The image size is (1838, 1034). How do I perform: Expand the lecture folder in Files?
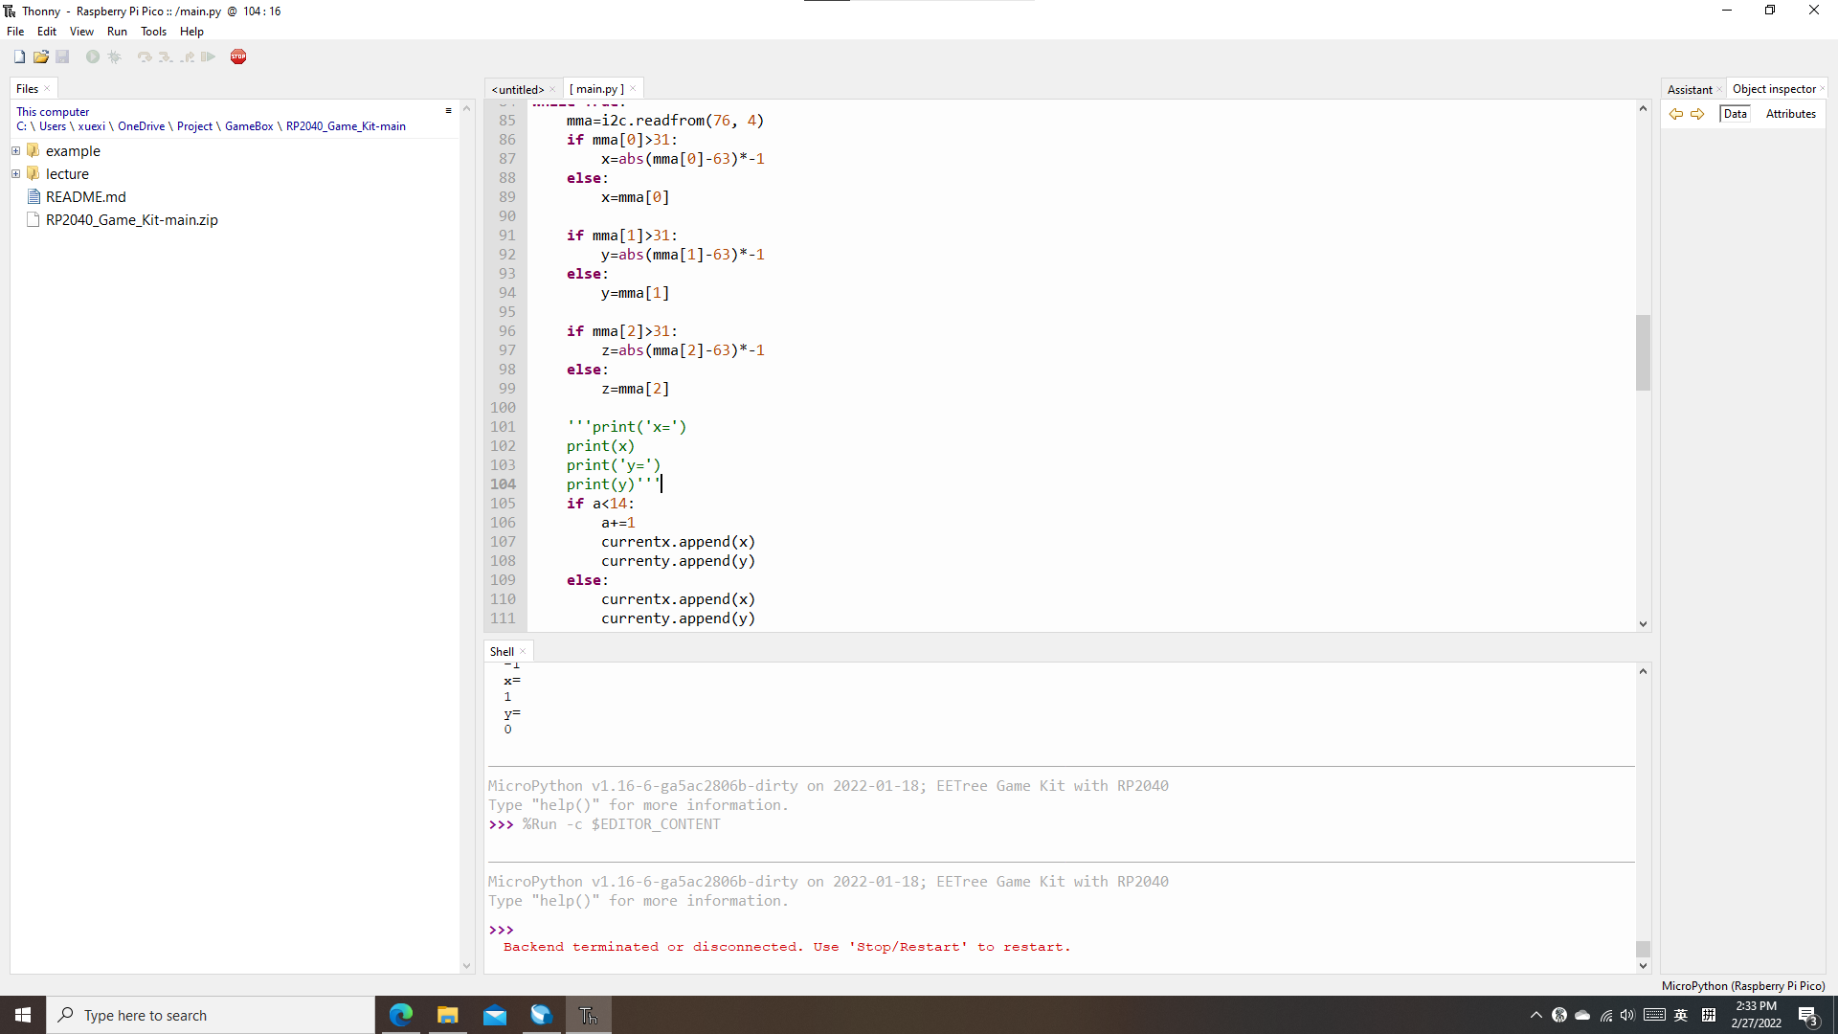tap(15, 174)
